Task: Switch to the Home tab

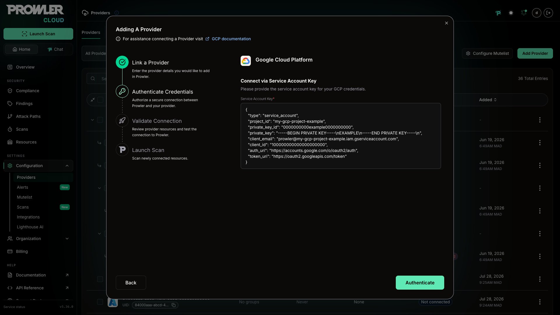Action: (21, 49)
